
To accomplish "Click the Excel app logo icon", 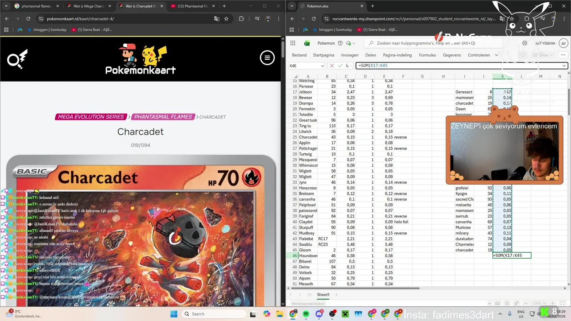I will (307, 43).
